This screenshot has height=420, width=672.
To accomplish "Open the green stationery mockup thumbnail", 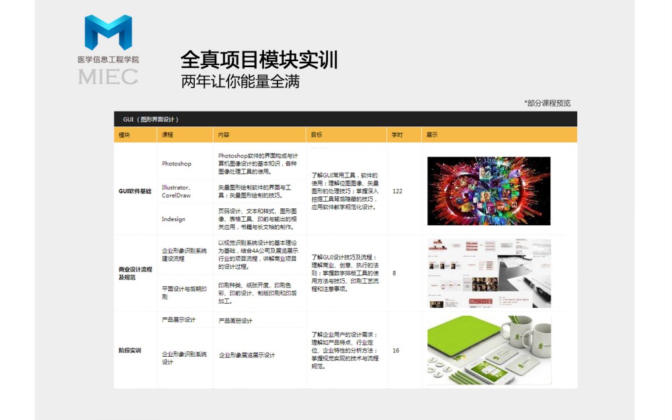I will coord(489,351).
